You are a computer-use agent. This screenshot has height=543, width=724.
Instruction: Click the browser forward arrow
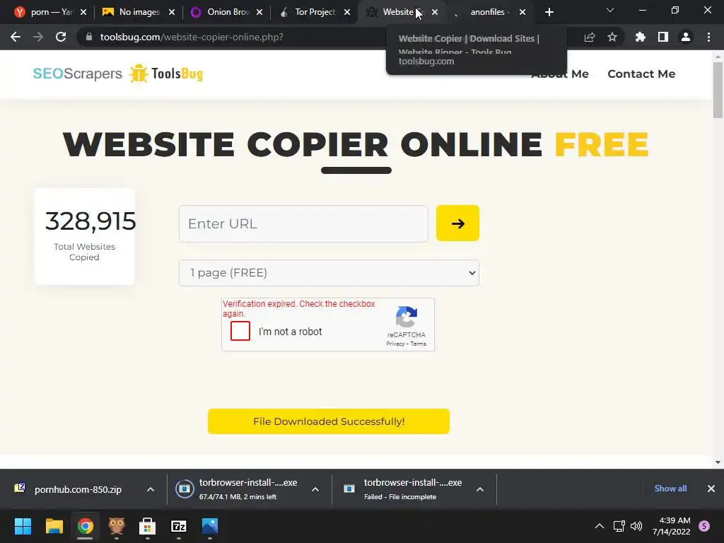point(38,37)
